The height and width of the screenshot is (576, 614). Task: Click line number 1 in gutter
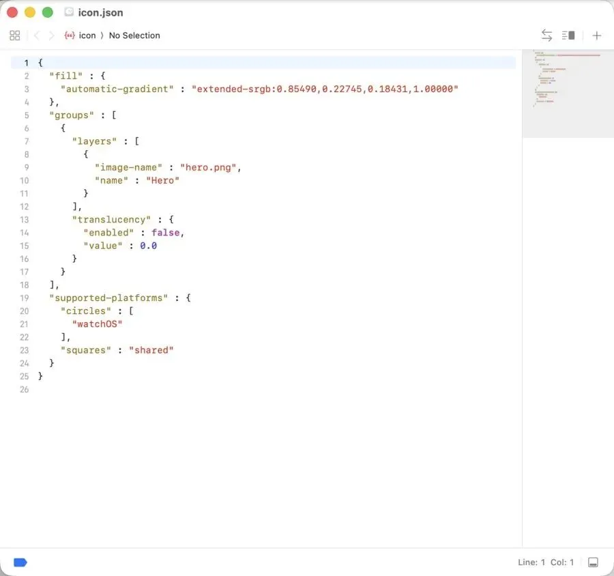point(26,63)
